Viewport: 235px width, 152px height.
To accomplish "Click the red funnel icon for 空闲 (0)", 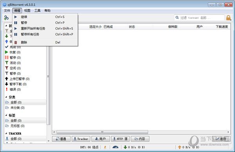I will (x=7, y=68).
